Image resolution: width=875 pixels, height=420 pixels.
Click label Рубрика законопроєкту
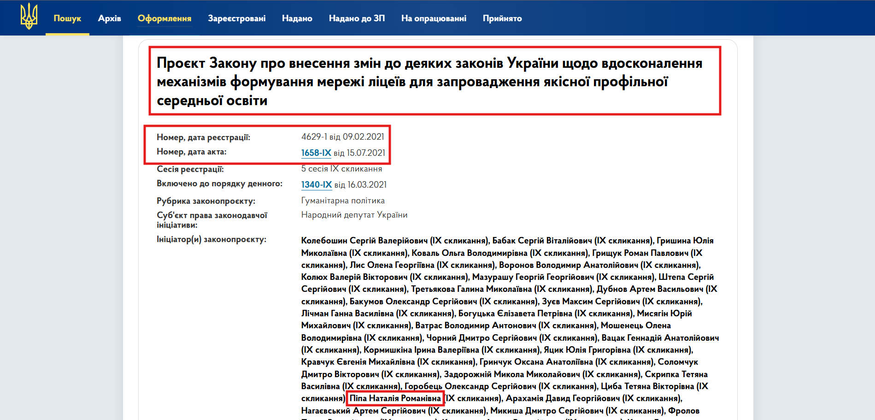pyautogui.click(x=206, y=201)
